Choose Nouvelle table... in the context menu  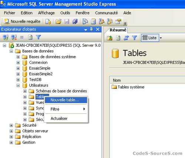66,100
